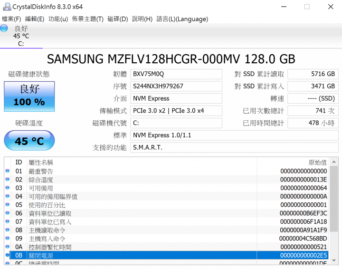The image size is (342, 269).
Task: Click the status dot for attribute 07
Action: point(8,221)
